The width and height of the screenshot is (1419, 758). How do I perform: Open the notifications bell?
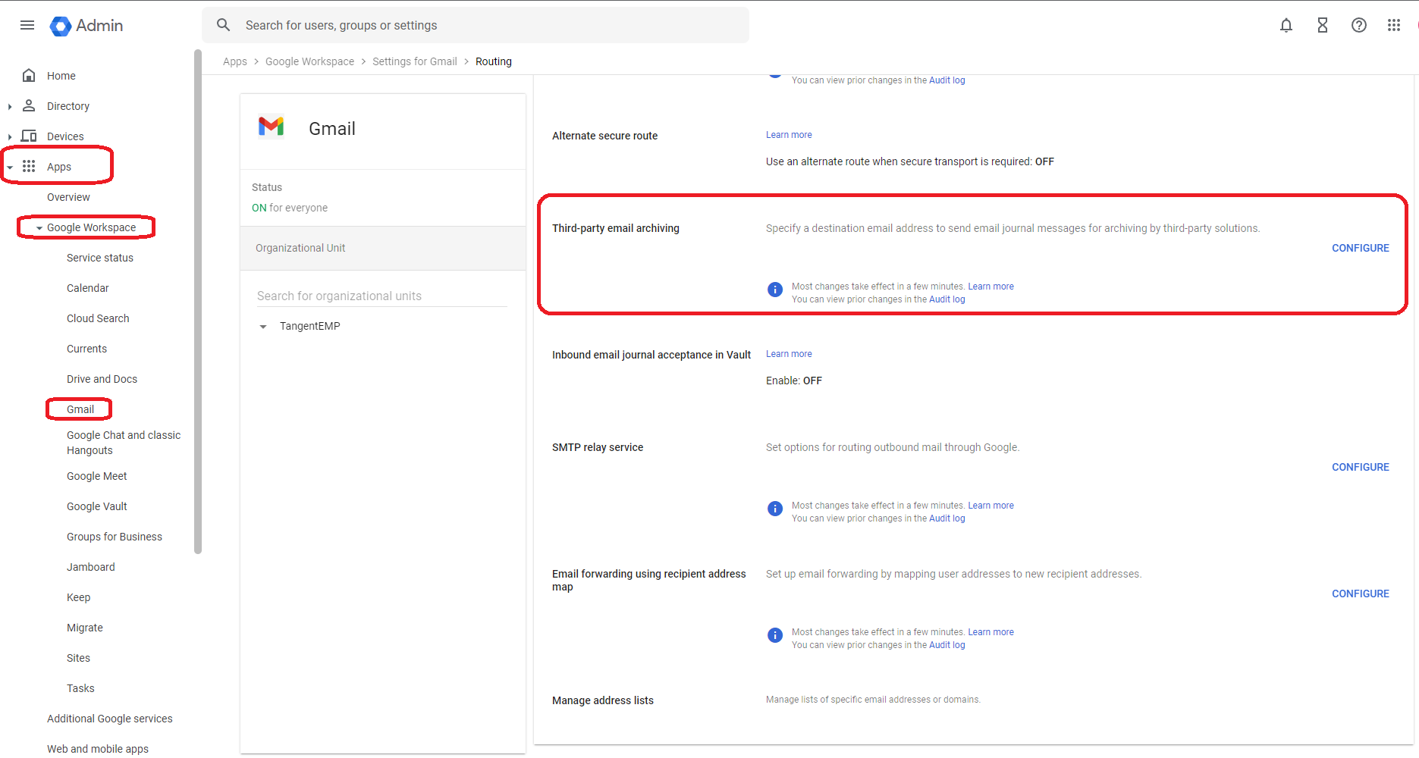pos(1286,25)
